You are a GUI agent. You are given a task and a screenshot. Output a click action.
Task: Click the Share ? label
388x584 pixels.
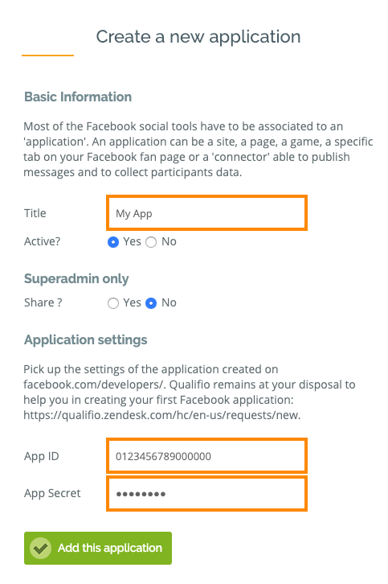coord(43,302)
